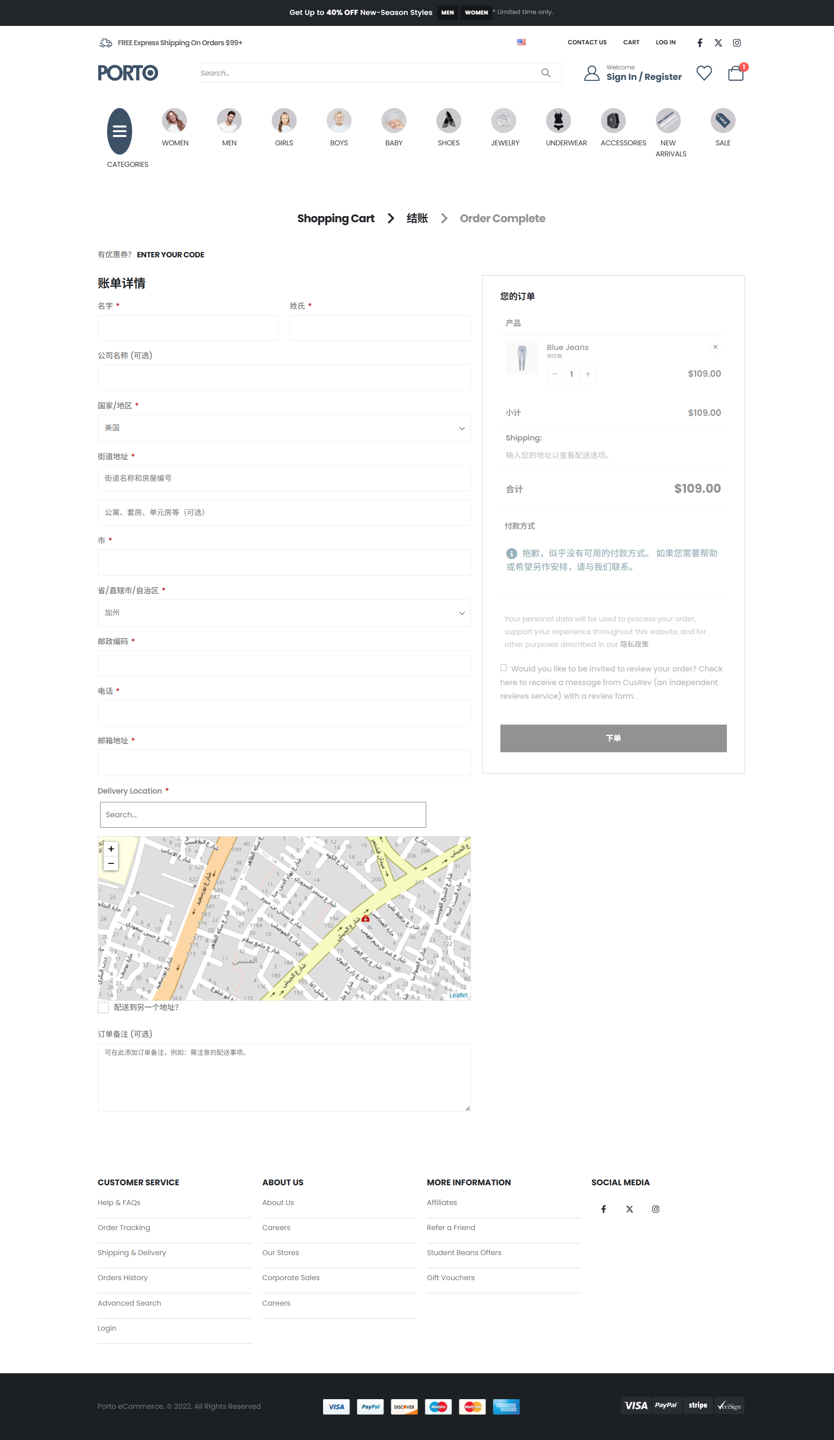Go to the Shopping Cart step
834x1440 pixels.
(x=335, y=218)
